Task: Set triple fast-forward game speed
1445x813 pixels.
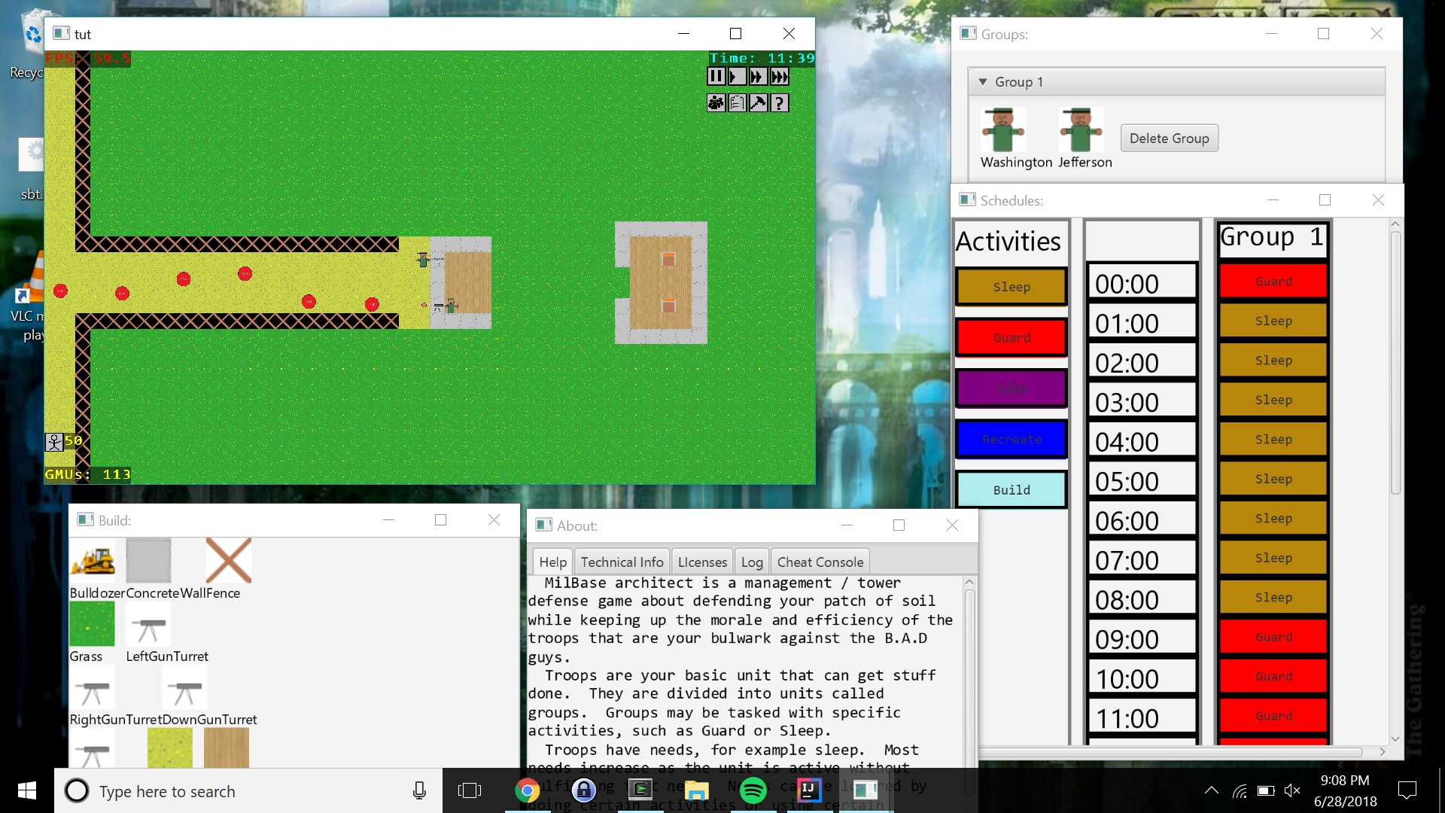Action: click(780, 76)
